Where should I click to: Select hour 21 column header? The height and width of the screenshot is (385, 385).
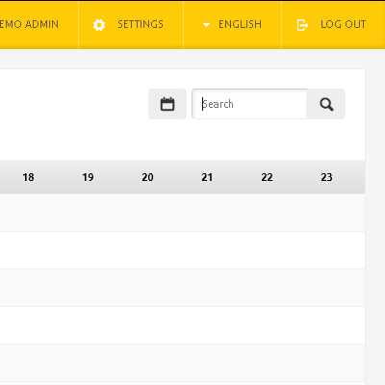pyautogui.click(x=207, y=177)
